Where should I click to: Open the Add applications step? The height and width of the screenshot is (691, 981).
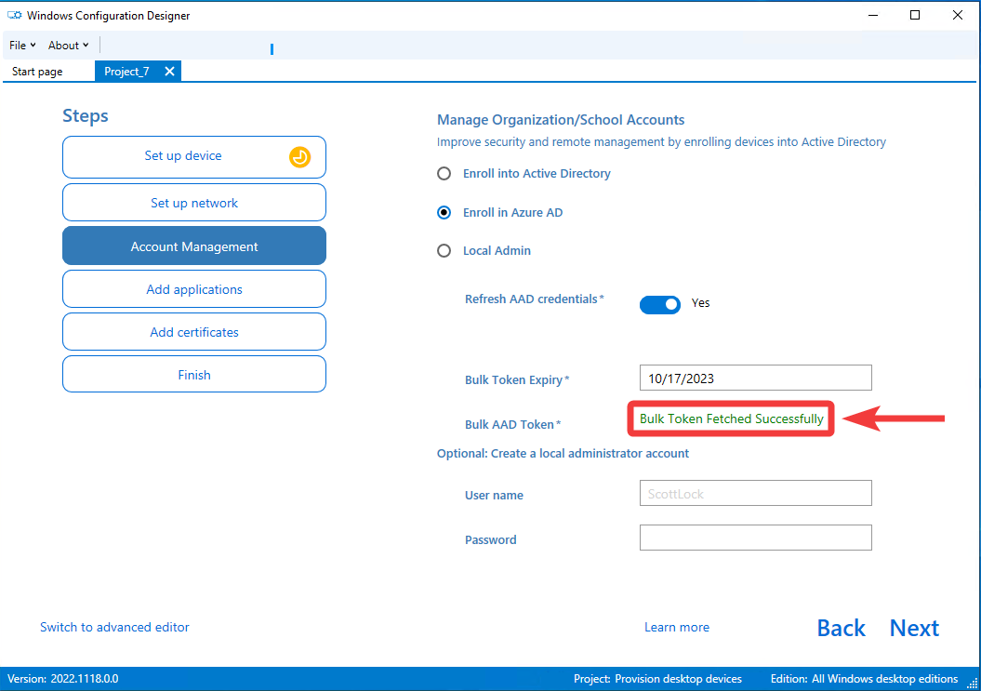193,288
